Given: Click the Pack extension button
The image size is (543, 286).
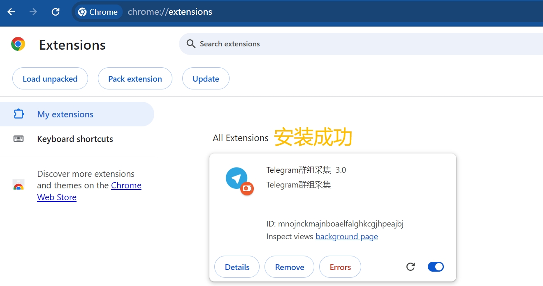Looking at the screenshot, I should pos(135,79).
